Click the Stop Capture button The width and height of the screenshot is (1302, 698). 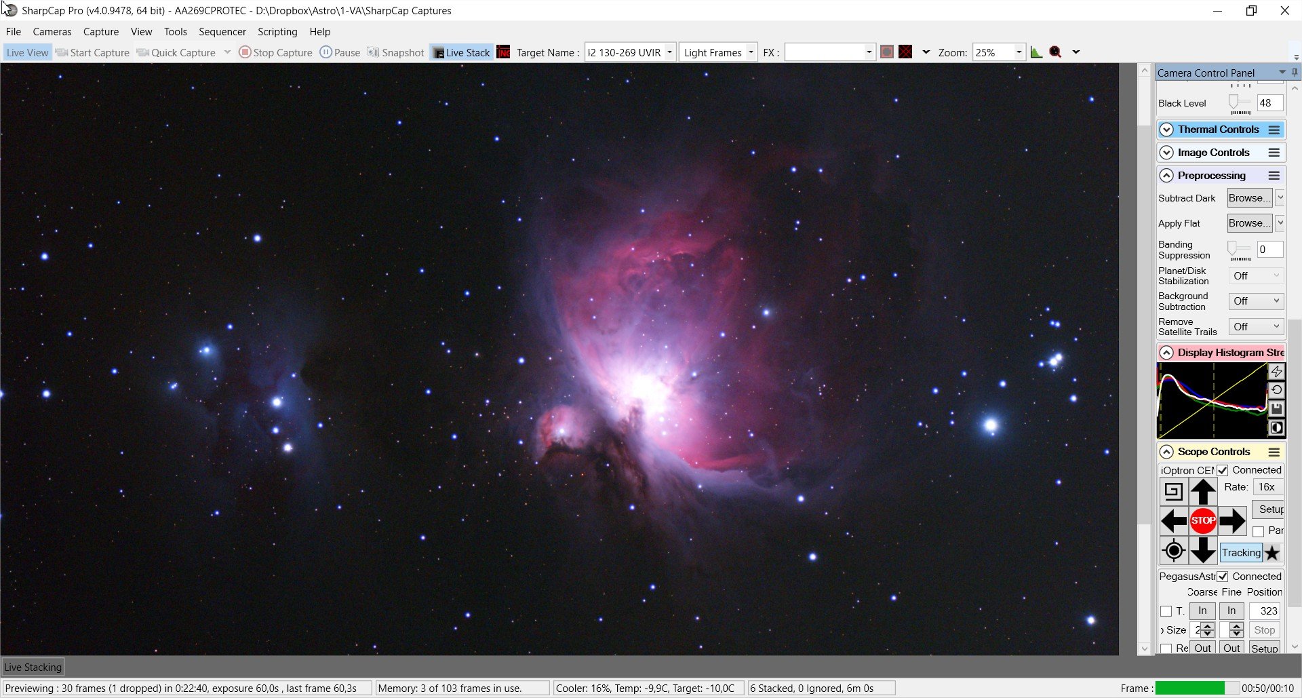point(276,52)
